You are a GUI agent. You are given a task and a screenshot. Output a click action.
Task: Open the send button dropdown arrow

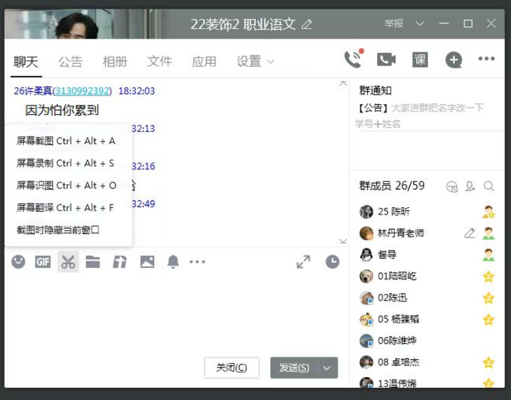(x=327, y=368)
